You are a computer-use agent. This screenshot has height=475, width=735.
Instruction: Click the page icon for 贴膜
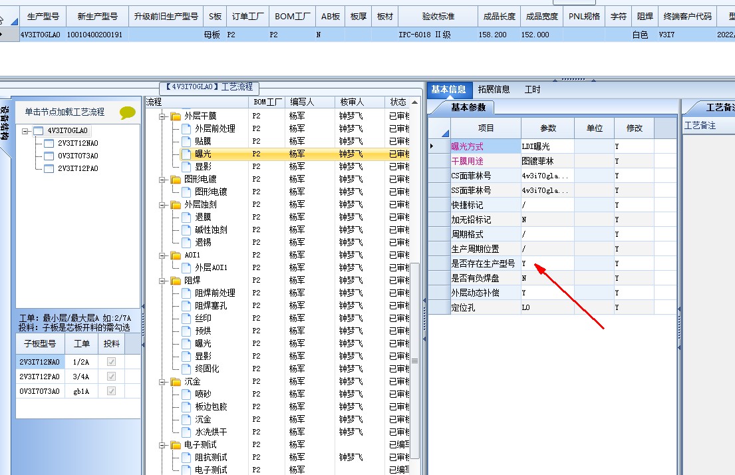(186, 141)
